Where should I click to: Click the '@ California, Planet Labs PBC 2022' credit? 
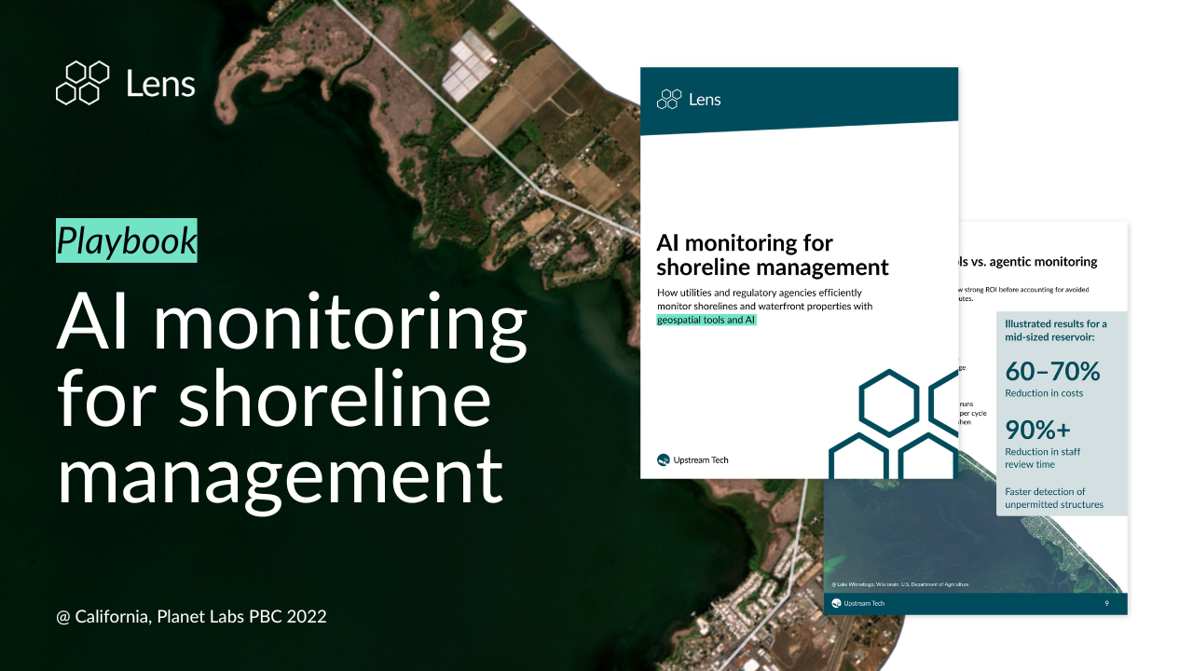191,616
